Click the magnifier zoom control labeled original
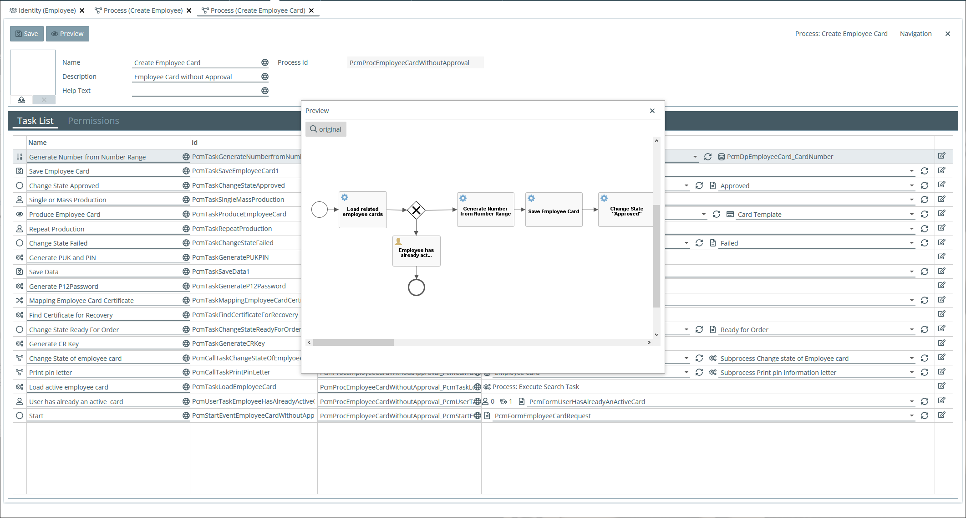Image resolution: width=966 pixels, height=518 pixels. (x=325, y=129)
